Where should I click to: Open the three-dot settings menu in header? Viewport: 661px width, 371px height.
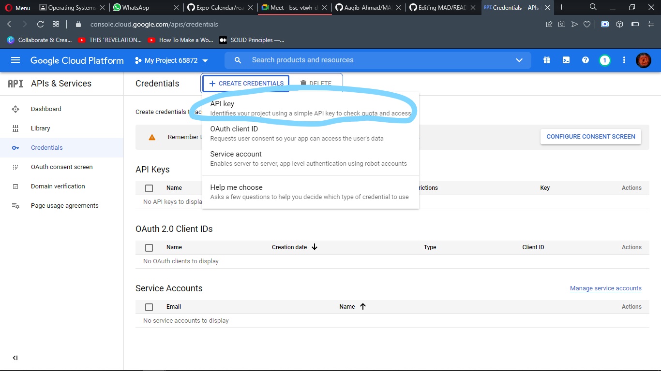coord(624,60)
